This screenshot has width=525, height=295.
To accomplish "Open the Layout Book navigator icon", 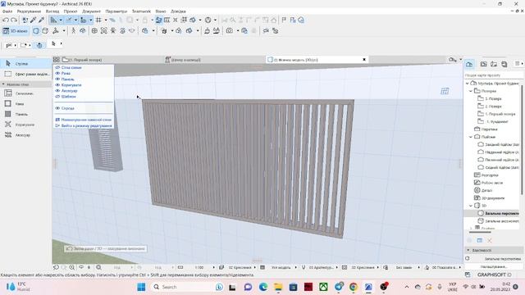I will (494, 64).
